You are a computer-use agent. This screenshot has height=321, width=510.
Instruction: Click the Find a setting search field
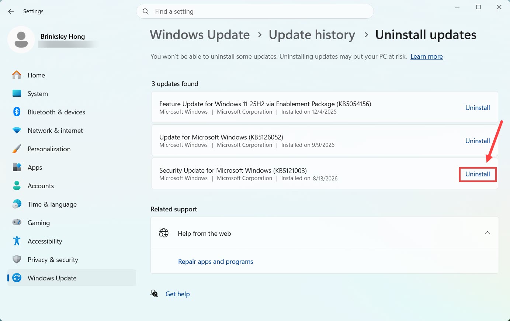255,11
